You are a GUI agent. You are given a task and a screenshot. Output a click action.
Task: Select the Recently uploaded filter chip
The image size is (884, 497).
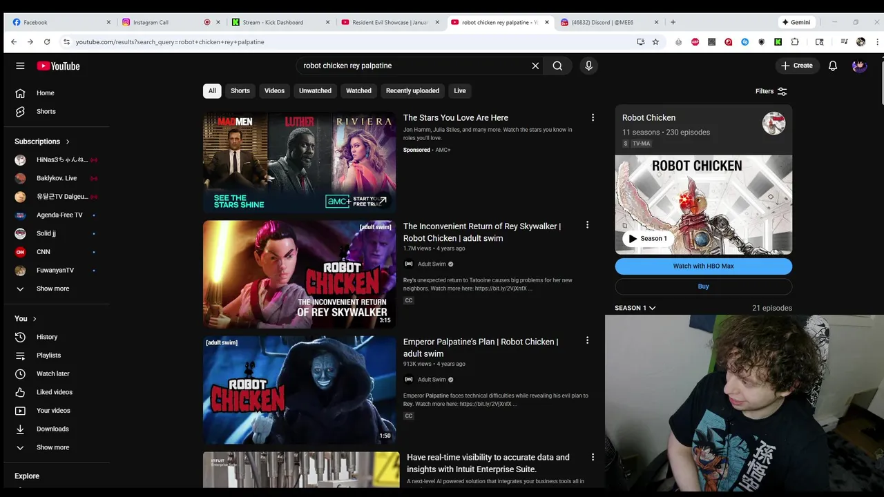point(412,91)
